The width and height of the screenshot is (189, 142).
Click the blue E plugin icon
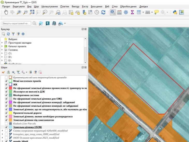(48, 23)
